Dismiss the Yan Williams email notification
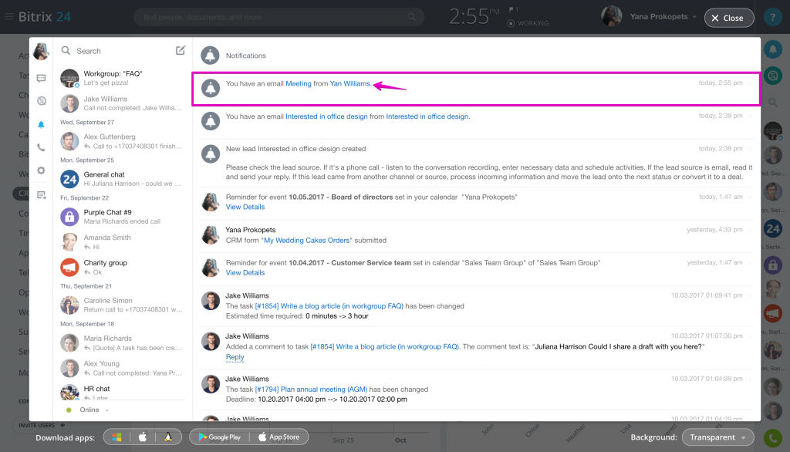 click(750, 83)
